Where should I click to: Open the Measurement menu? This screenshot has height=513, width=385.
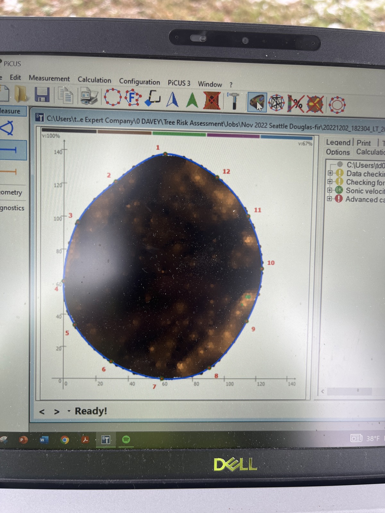49,79
